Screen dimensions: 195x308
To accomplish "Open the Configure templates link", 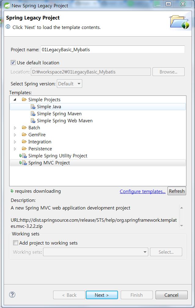I will click(143, 191).
